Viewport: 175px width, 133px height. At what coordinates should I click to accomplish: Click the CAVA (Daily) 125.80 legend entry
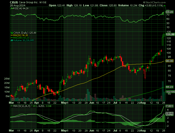point(25,33)
